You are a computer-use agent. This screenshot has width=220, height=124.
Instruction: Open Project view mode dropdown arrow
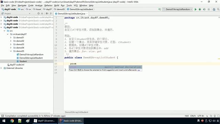pyautogui.click(x=30, y=13)
